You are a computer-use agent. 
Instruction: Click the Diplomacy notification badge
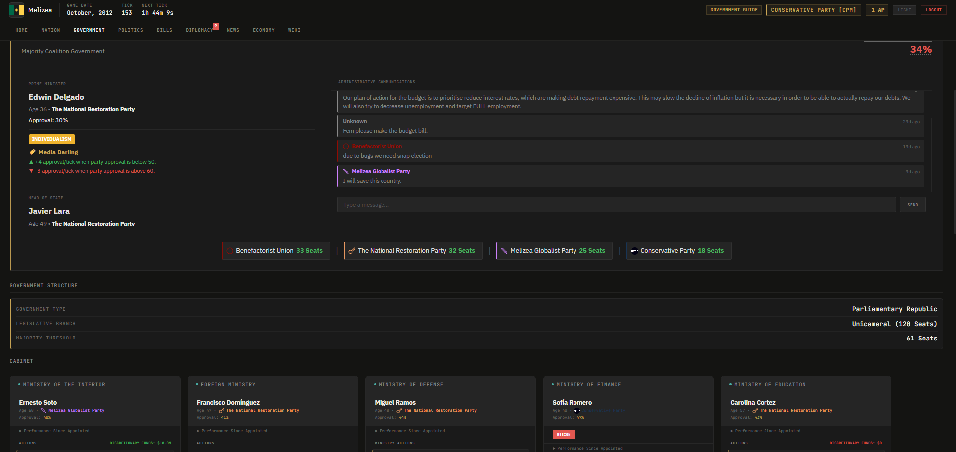(216, 26)
